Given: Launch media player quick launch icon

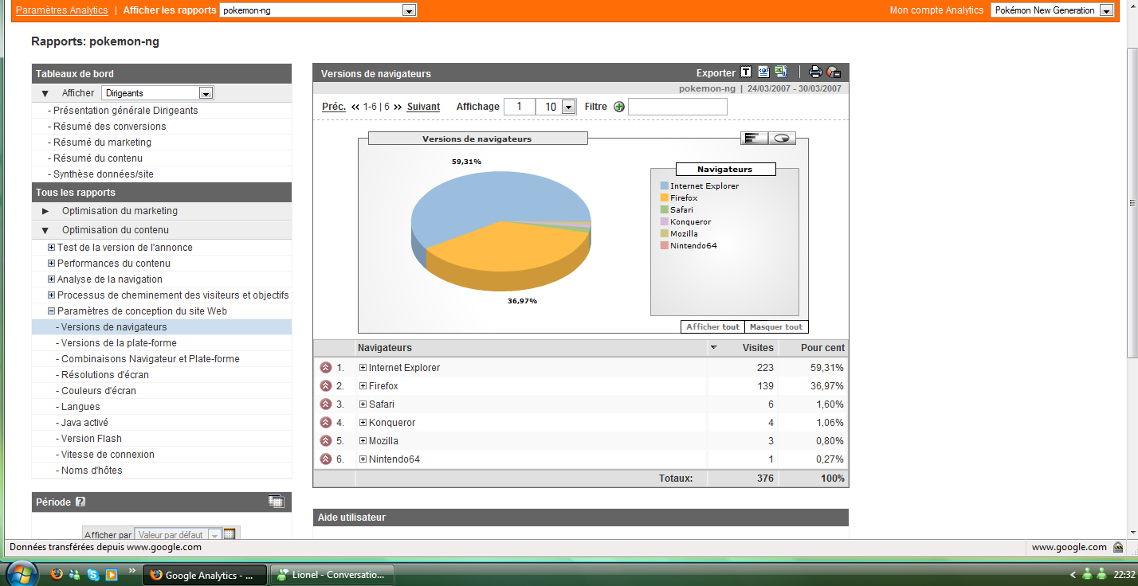Looking at the screenshot, I should coord(112,574).
